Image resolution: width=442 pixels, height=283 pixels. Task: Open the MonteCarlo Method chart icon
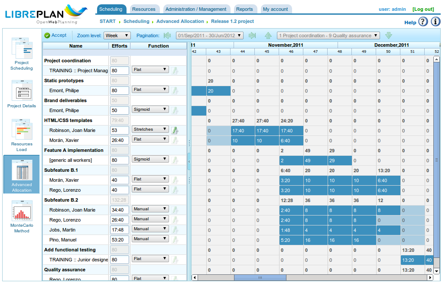(x=22, y=211)
